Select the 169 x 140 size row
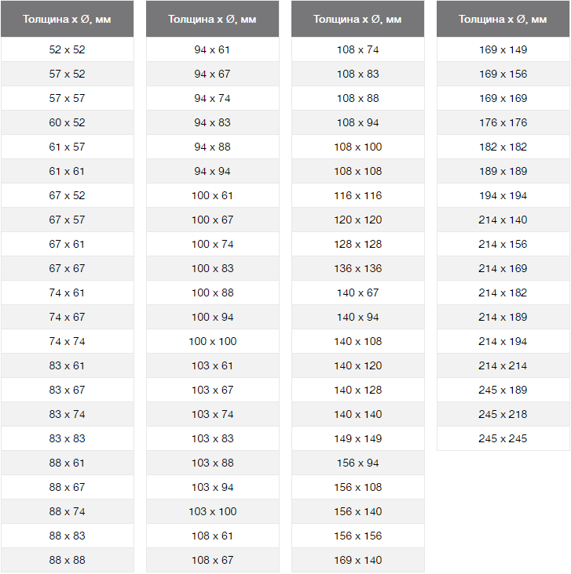This screenshot has height=574, width=571. pyautogui.click(x=357, y=560)
